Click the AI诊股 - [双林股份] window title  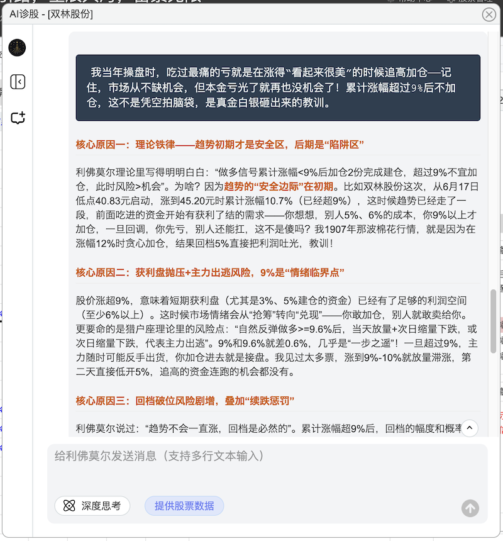pyautogui.click(x=52, y=14)
